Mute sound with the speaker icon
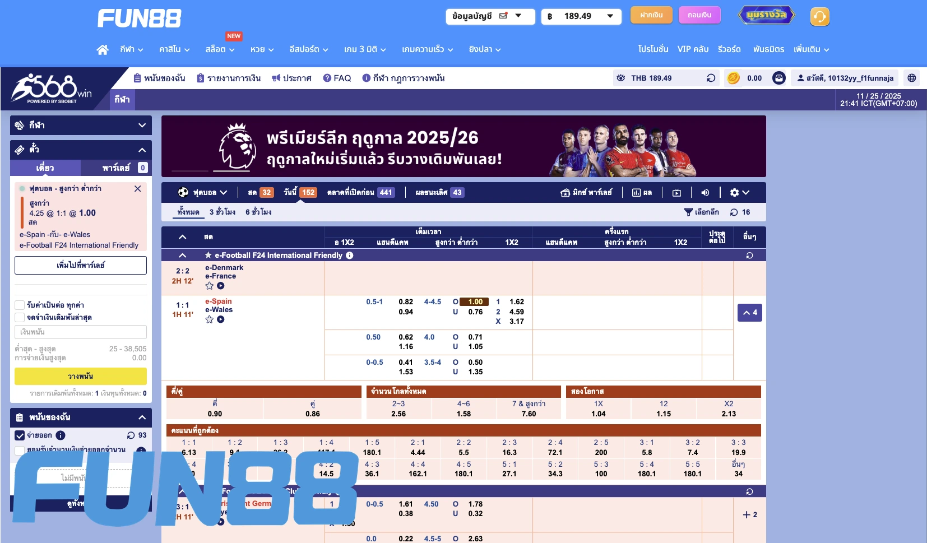The image size is (927, 543). point(705,193)
